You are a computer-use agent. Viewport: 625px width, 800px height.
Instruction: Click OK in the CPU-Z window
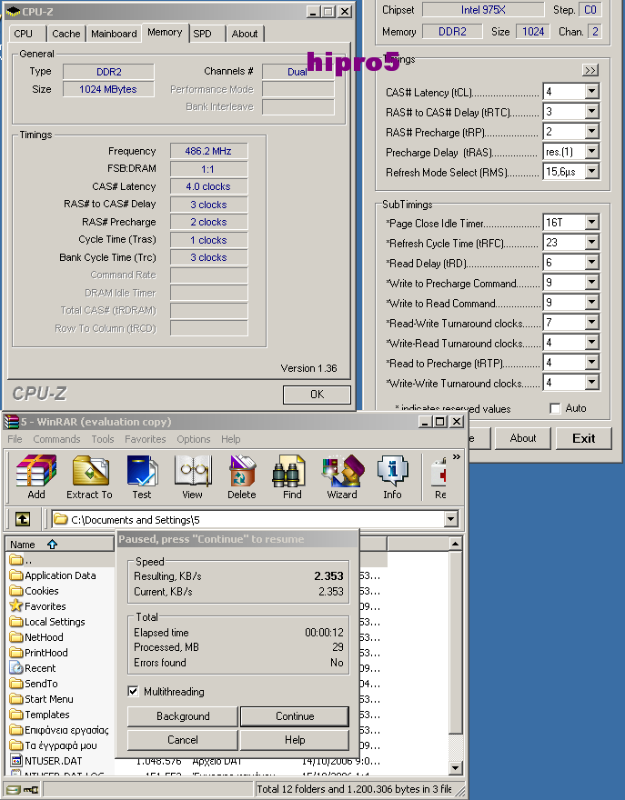tap(318, 395)
